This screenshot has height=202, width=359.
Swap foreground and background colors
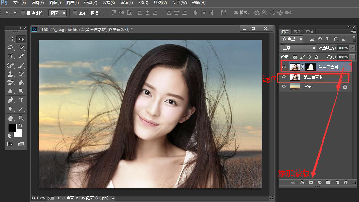[21, 125]
